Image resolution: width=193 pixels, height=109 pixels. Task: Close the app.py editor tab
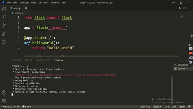[x=26, y=8]
